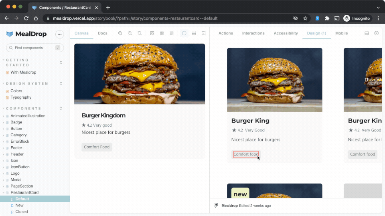Screen dimensions: 385x216
Task: Collapse the RestaurantCard component
Action: tap(24, 192)
